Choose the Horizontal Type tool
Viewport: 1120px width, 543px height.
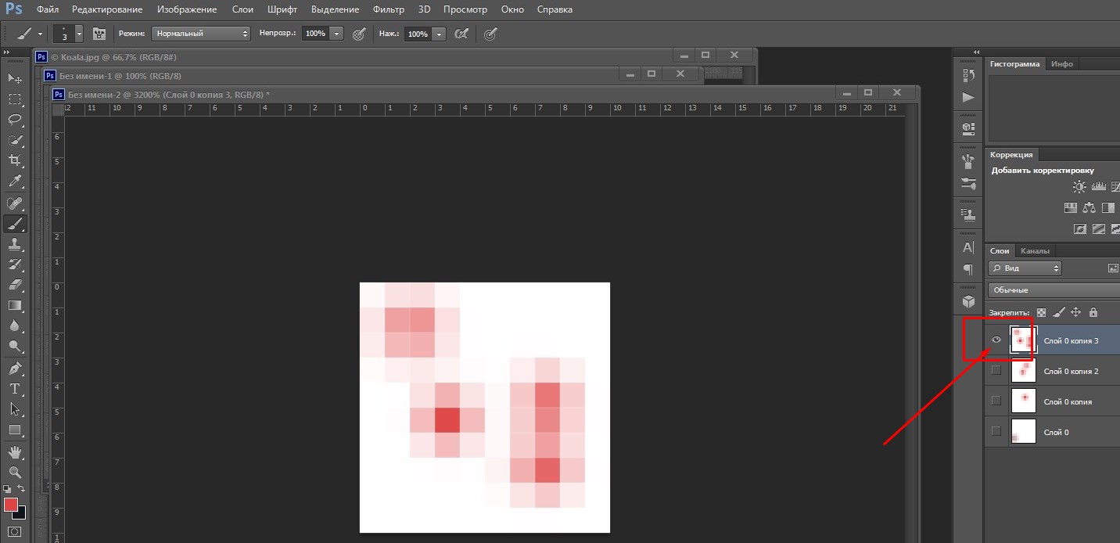pos(15,388)
